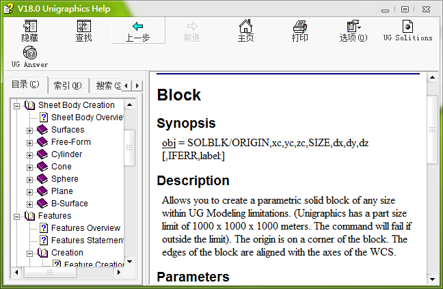Select the Sphere tree label
The width and height of the screenshot is (443, 289).
(65, 178)
